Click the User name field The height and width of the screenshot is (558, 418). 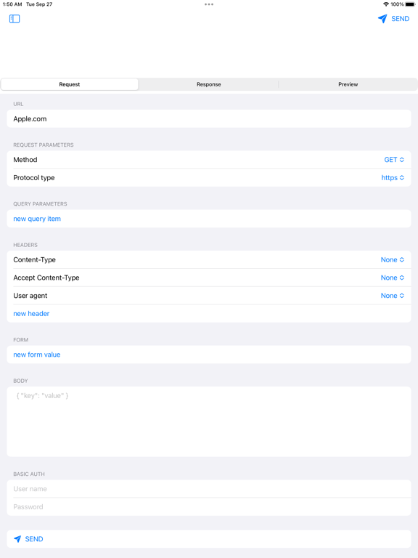coord(209,489)
